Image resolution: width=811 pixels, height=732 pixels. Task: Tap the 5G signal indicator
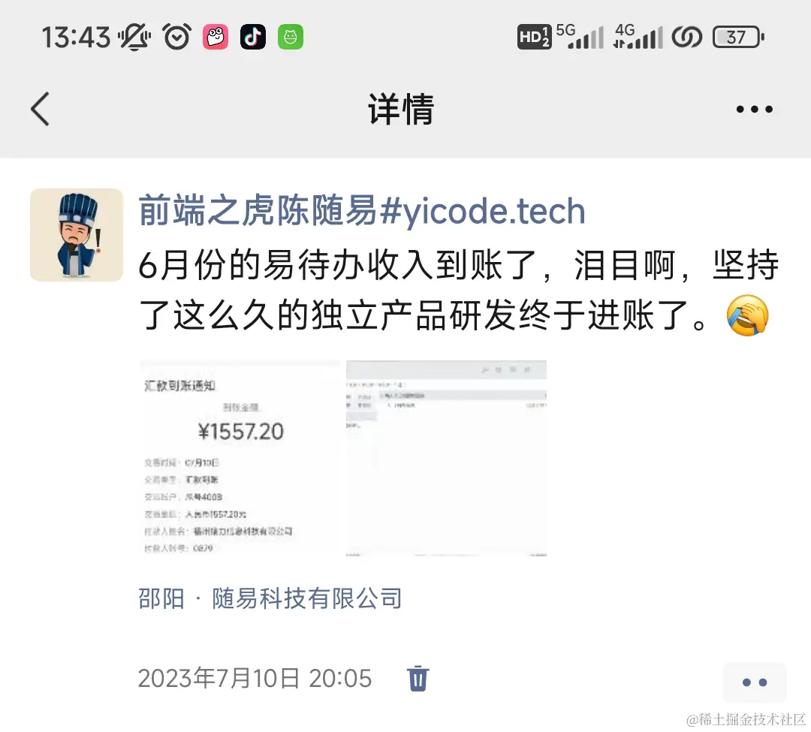point(580,37)
